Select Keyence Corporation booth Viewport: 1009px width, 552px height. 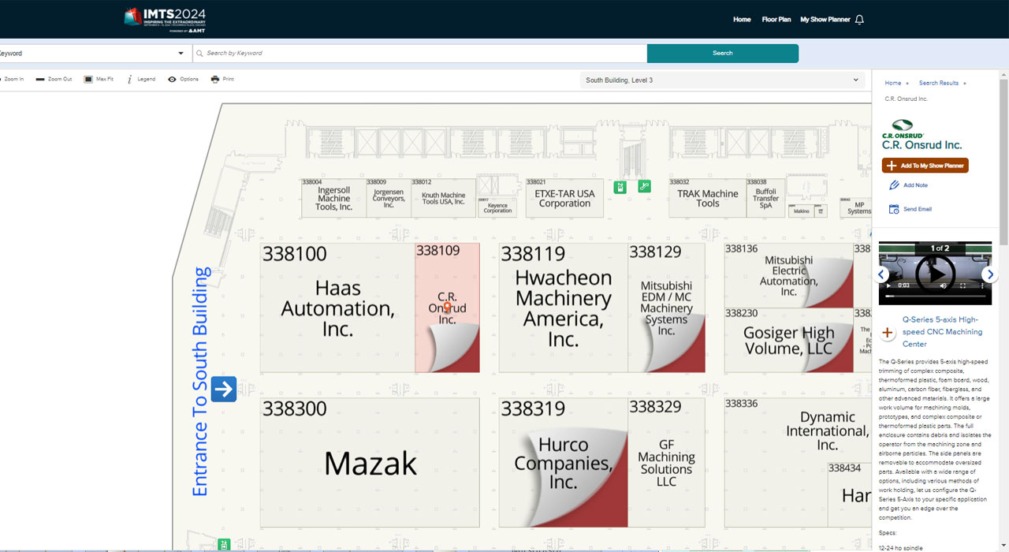click(497, 207)
